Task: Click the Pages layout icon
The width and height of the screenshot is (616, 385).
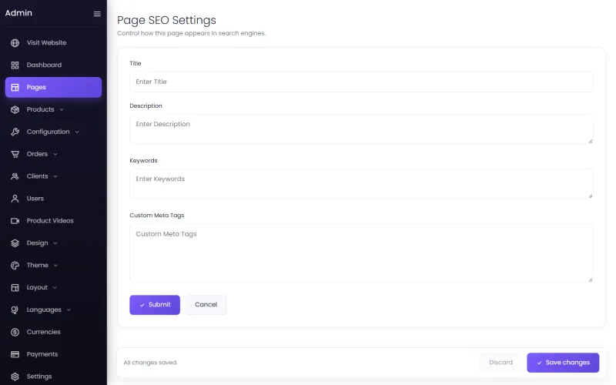Action: pos(15,87)
